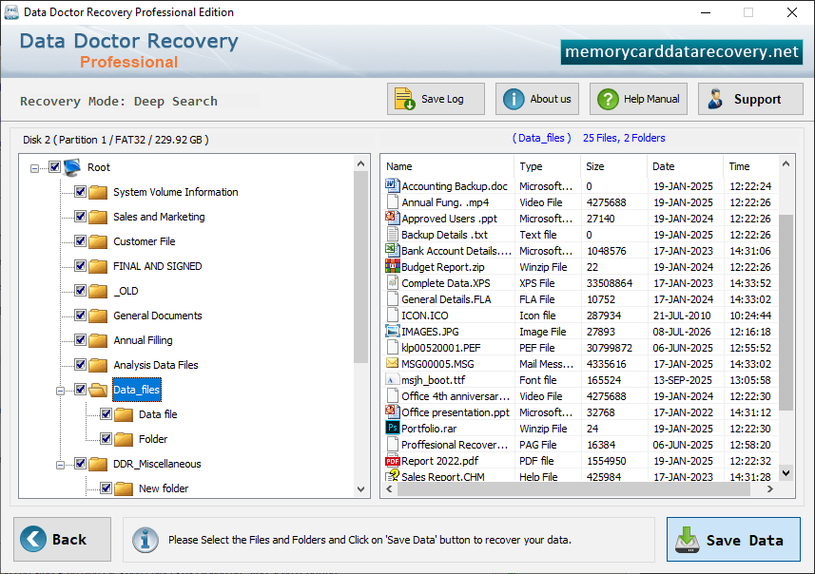This screenshot has height=574, width=815.
Task: Sort files by the Type column header
Action: [x=548, y=166]
